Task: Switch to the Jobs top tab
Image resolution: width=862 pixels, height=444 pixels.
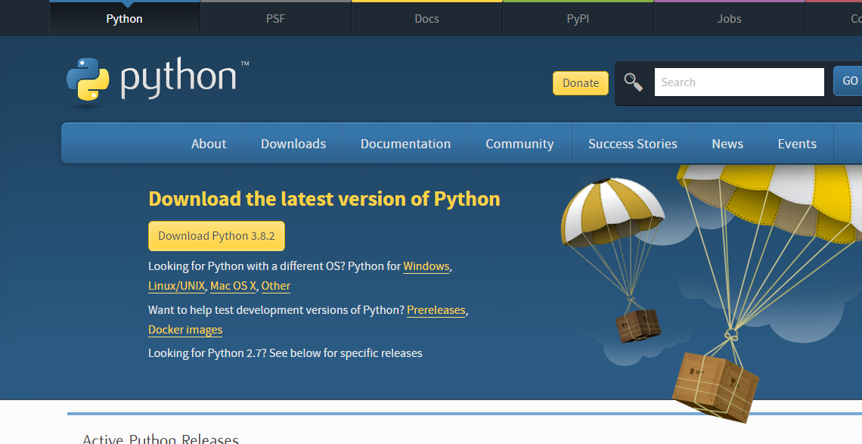Action: pyautogui.click(x=730, y=18)
